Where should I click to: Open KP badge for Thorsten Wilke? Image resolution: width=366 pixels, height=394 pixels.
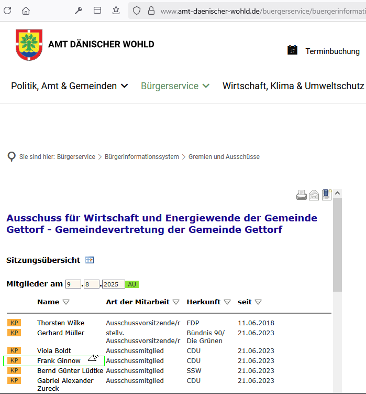14,323
